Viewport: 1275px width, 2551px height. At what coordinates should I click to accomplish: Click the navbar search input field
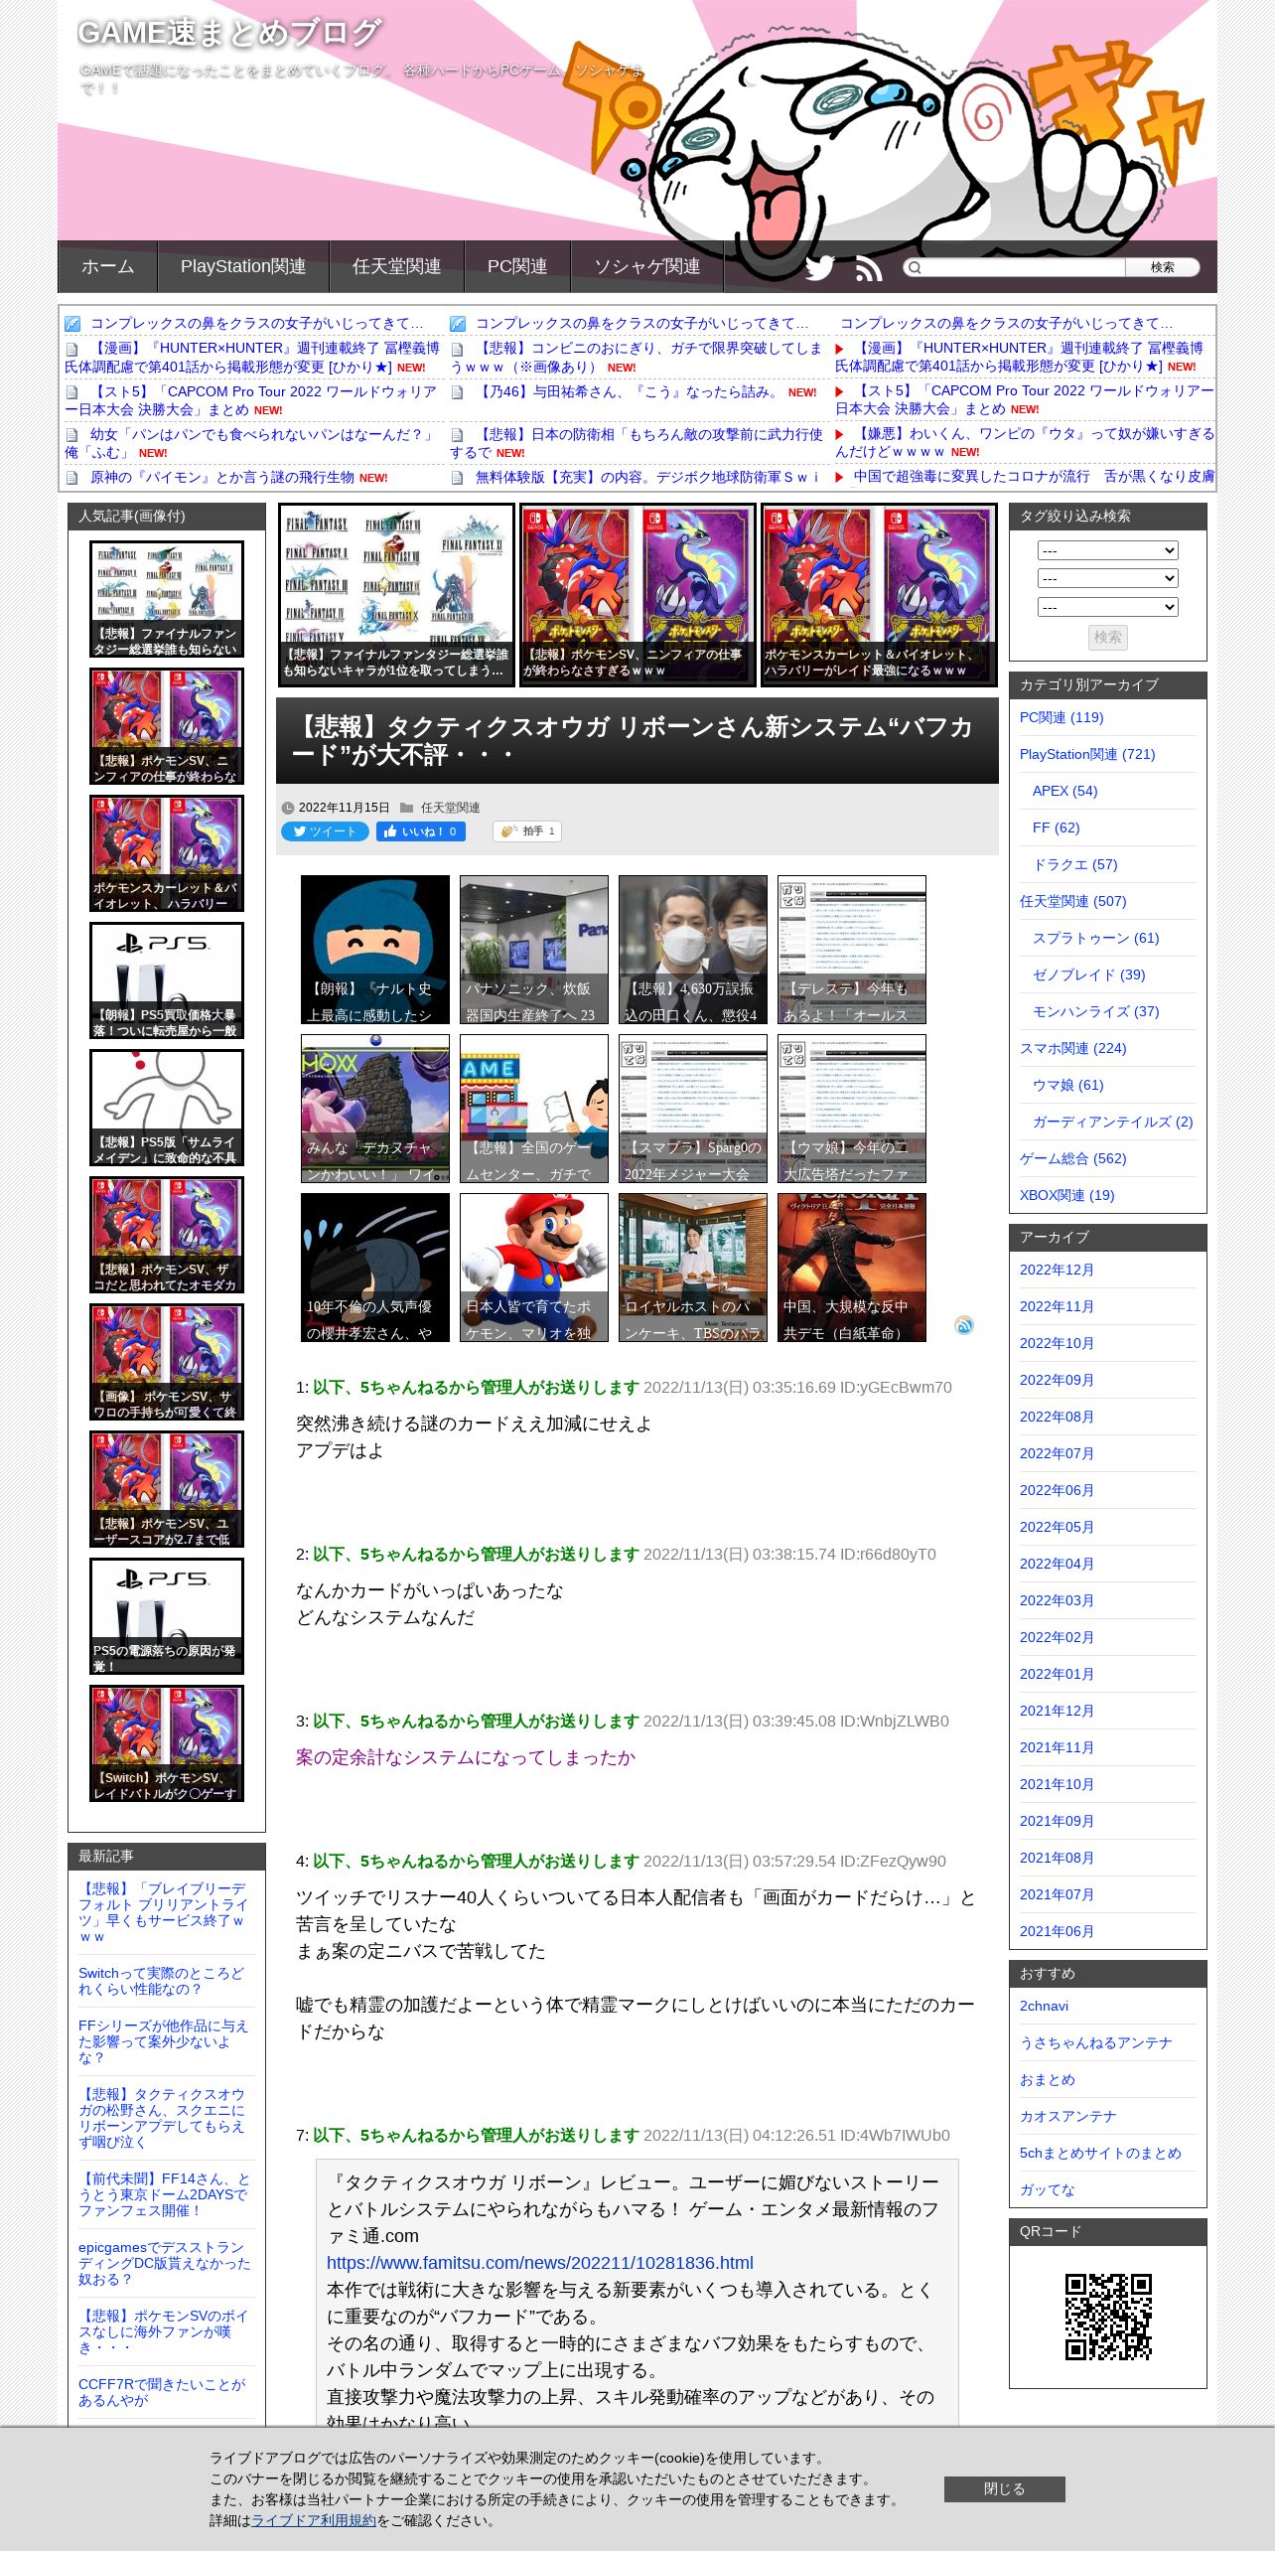[x=1014, y=267]
